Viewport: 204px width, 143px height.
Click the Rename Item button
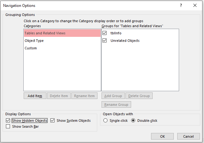[x=84, y=96]
